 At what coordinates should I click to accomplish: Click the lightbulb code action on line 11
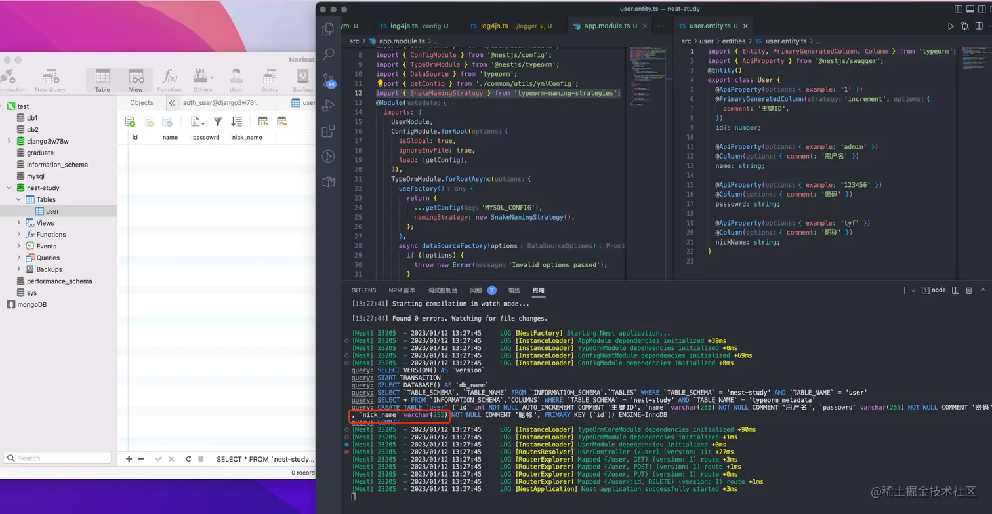(x=380, y=83)
